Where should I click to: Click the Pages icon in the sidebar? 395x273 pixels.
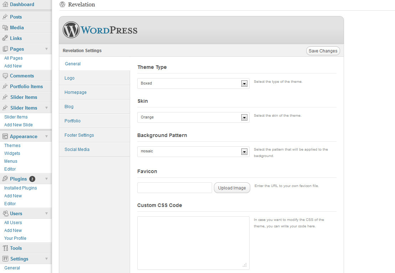tap(5, 49)
